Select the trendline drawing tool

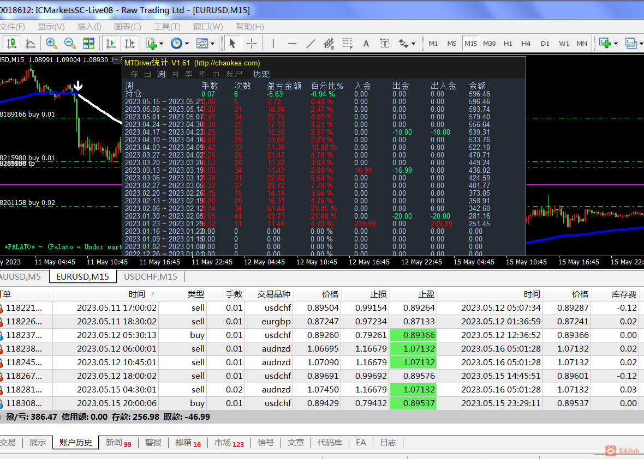click(311, 44)
